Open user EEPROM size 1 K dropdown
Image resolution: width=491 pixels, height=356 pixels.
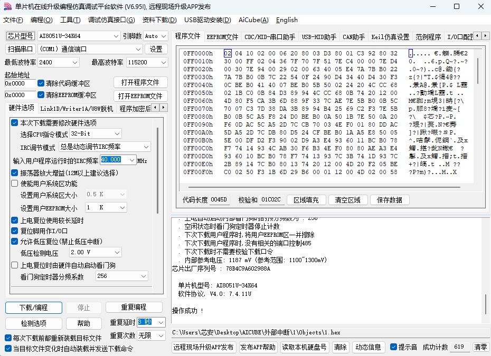coord(106,207)
